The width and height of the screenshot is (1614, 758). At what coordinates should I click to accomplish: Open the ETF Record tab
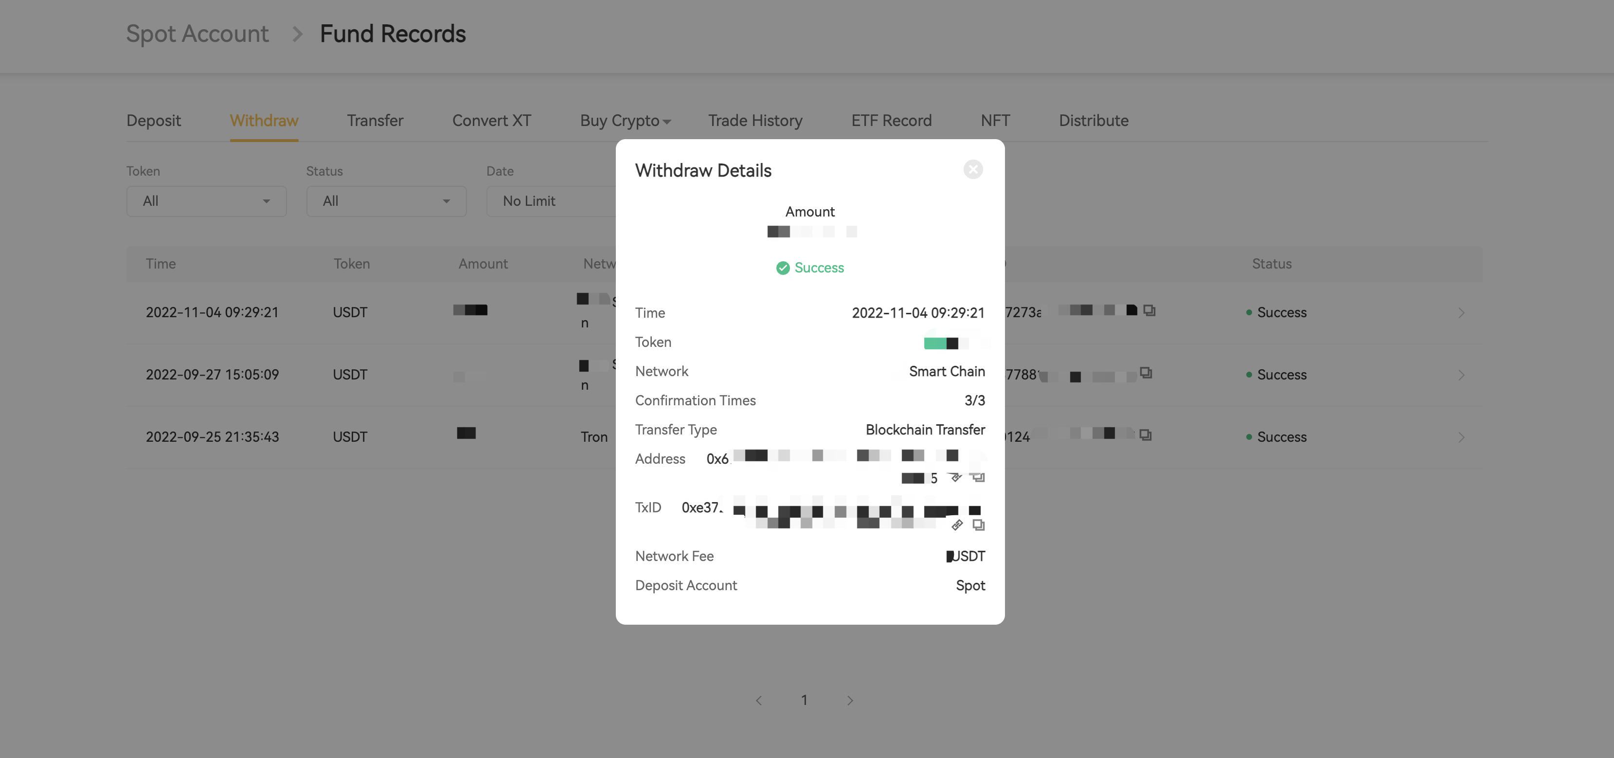coord(891,120)
